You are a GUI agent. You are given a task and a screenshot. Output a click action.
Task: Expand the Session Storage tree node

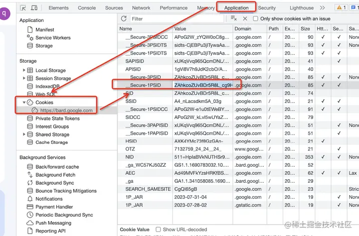click(24, 78)
